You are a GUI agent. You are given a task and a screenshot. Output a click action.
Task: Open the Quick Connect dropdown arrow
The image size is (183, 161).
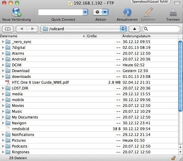tap(85, 12)
